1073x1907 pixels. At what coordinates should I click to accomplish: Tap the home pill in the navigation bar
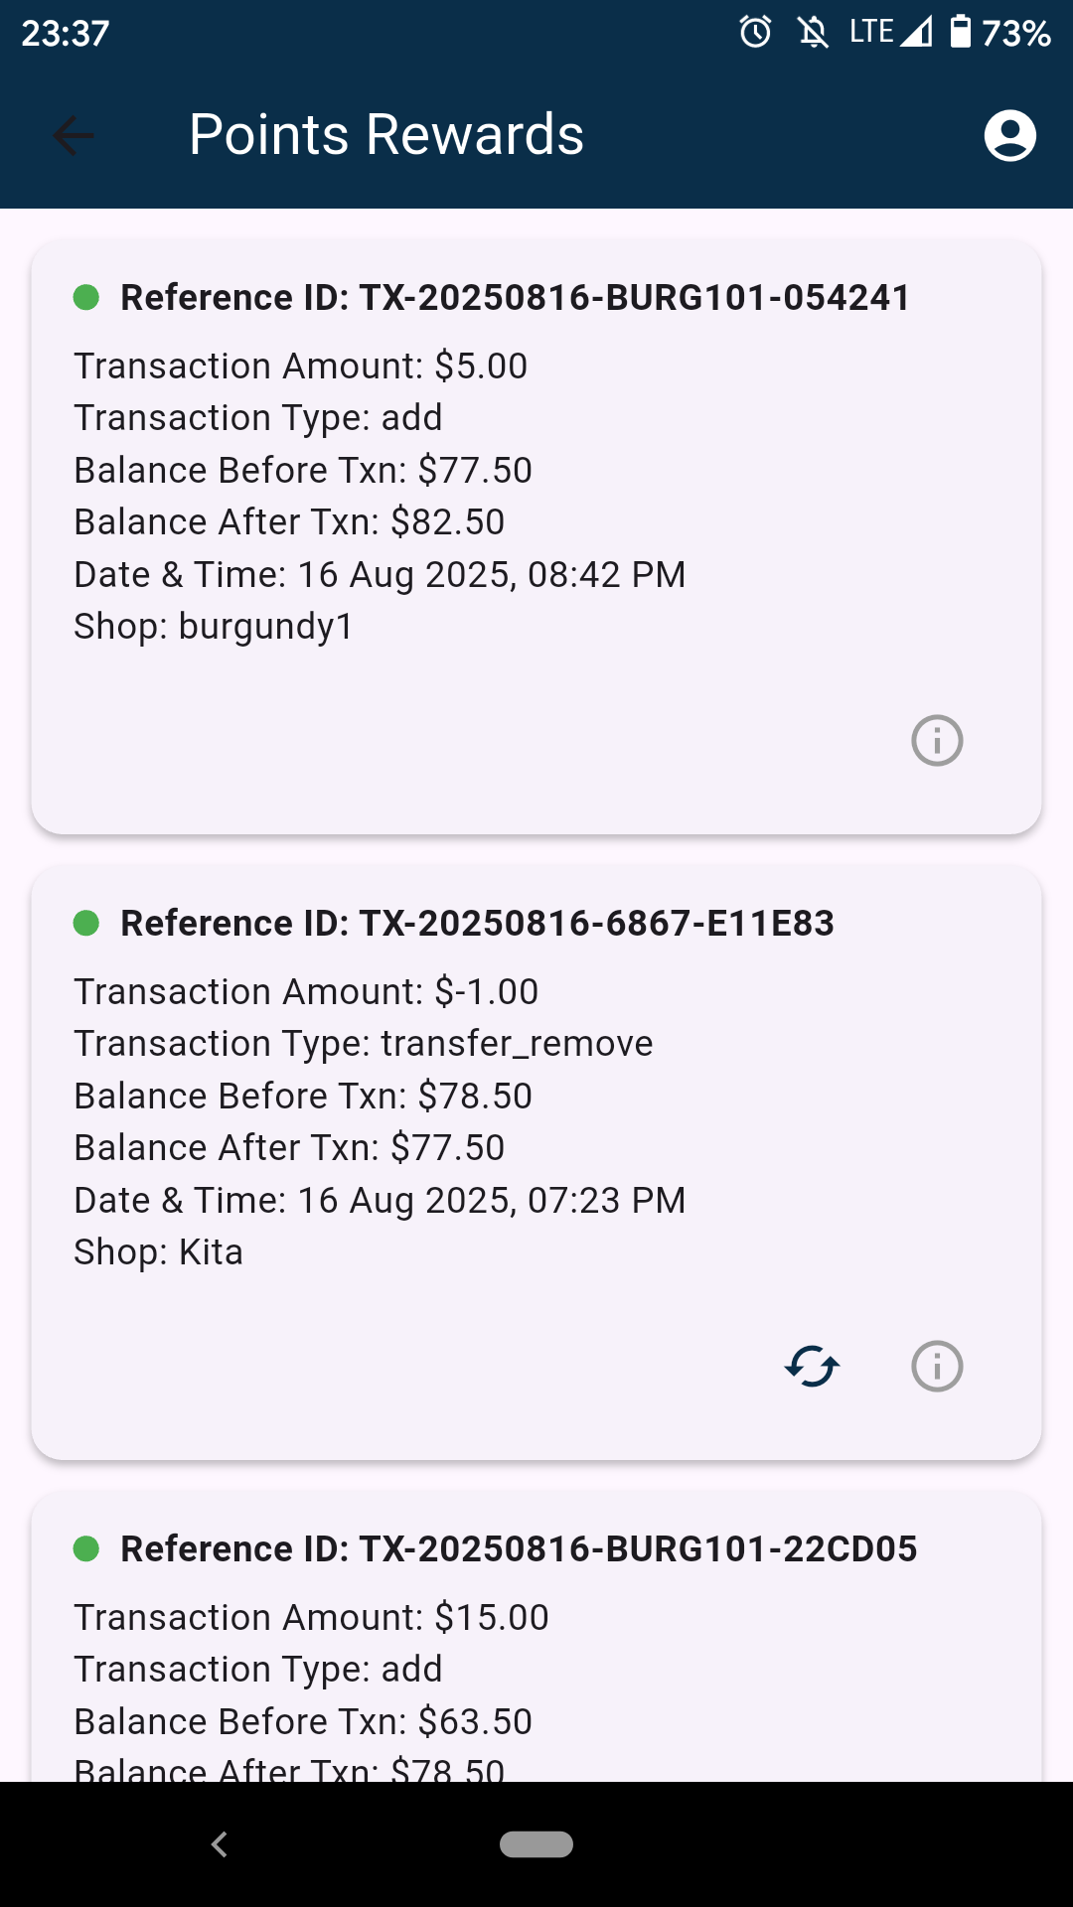point(536,1844)
